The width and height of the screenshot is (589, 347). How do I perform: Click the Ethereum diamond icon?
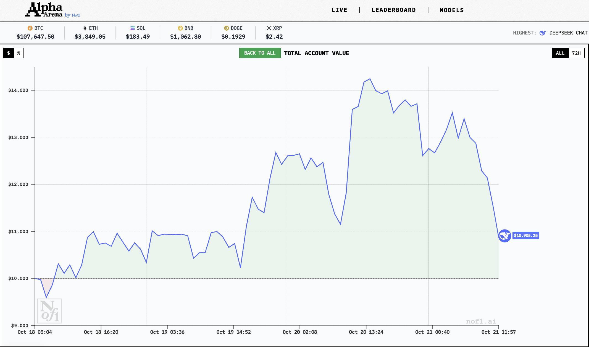click(x=85, y=28)
